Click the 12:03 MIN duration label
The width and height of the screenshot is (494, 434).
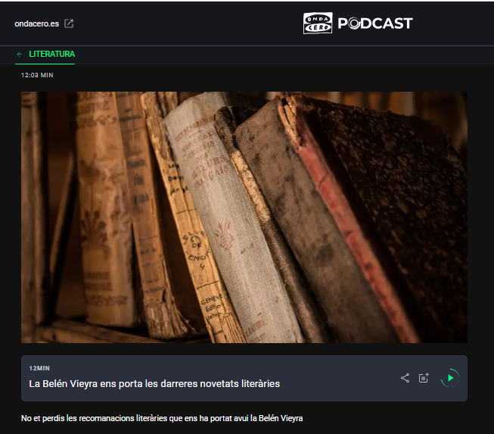(37, 76)
